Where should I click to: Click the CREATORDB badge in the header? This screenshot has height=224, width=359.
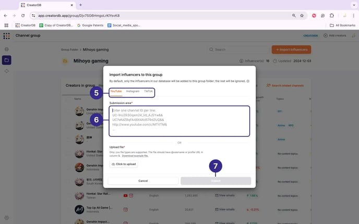click(310, 35)
